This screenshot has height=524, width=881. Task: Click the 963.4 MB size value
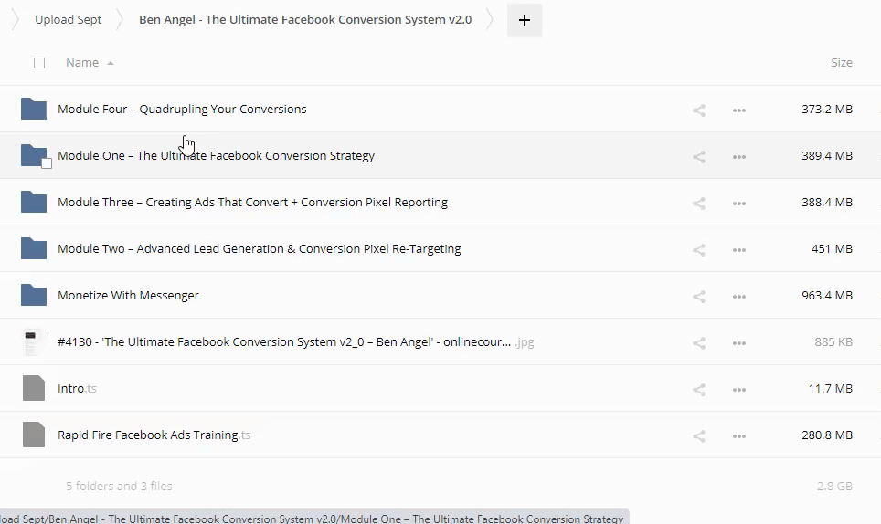click(x=827, y=295)
